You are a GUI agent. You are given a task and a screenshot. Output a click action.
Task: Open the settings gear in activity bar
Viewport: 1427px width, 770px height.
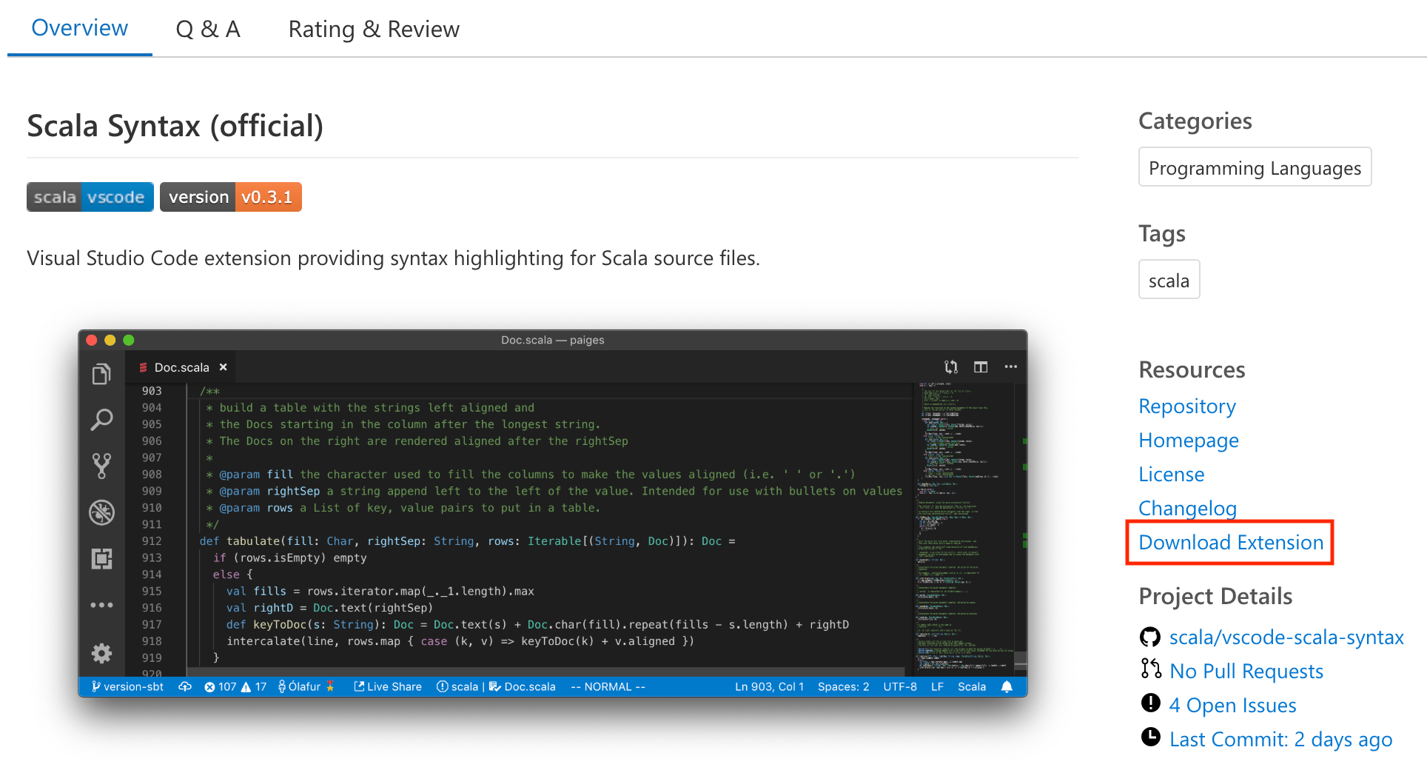click(x=101, y=653)
